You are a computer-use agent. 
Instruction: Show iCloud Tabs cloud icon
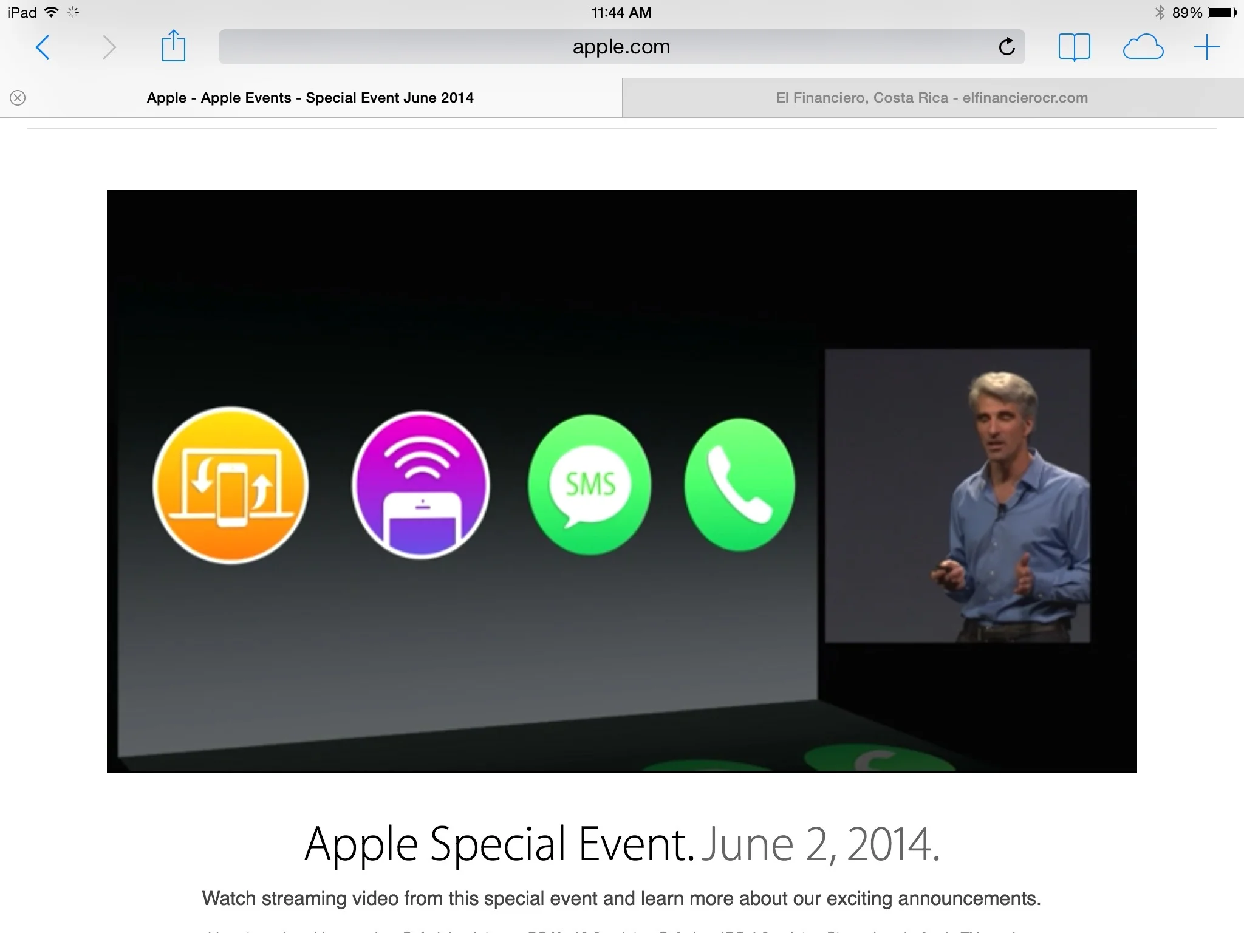coord(1143,47)
